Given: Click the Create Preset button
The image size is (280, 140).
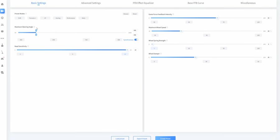Looking at the screenshot, I should pyautogui.click(x=165, y=138).
